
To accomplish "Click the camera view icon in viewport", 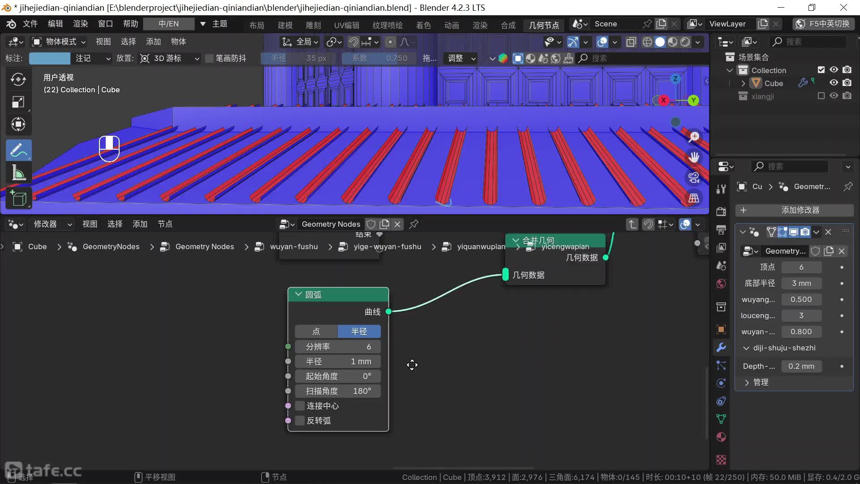I will click(694, 178).
